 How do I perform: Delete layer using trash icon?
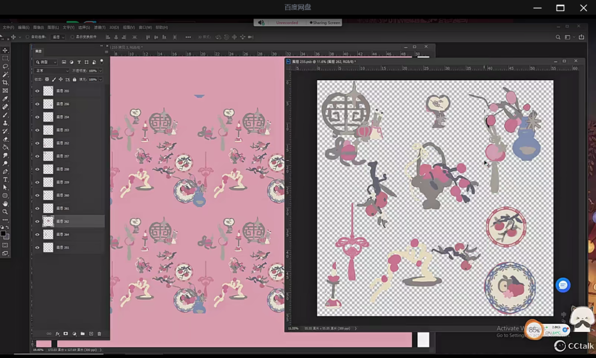coord(100,334)
